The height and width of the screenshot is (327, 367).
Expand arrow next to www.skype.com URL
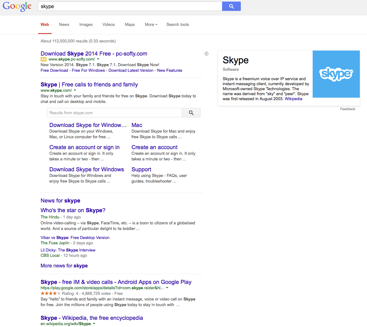point(75,90)
